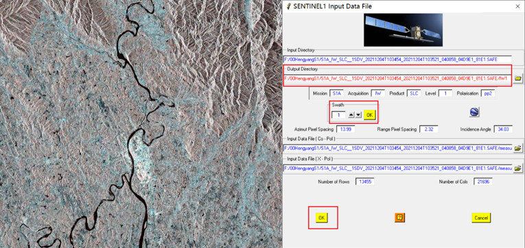Click the Azimut Pixel Spacing value

pyautogui.click(x=346, y=129)
